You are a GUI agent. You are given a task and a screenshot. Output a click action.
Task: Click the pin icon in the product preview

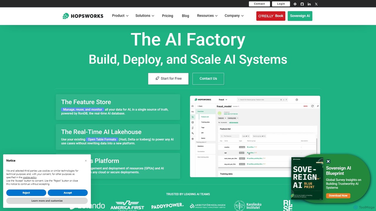pos(318,106)
